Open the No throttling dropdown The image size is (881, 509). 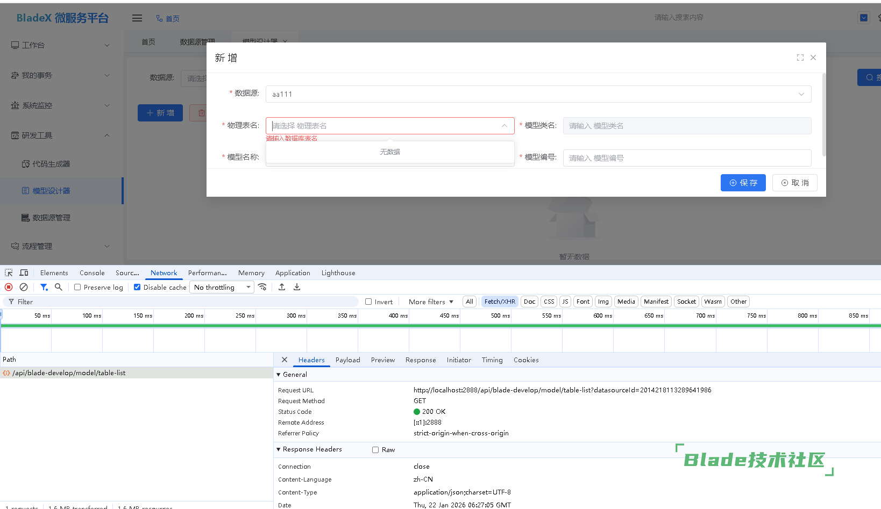tap(222, 287)
